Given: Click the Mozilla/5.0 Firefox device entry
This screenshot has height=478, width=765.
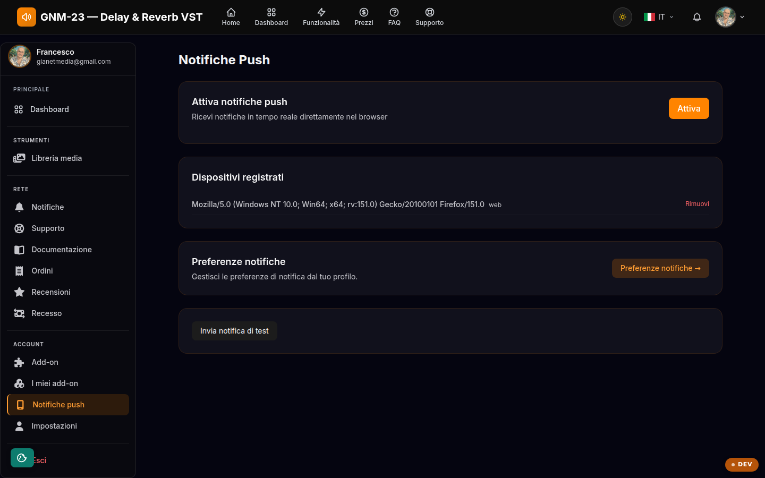Looking at the screenshot, I should click(338, 204).
